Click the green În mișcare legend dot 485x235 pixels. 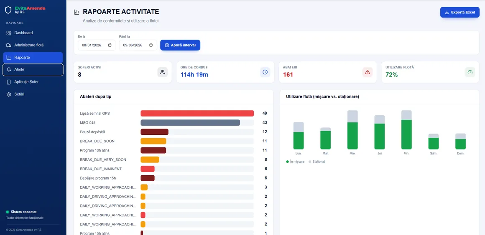[288, 162]
